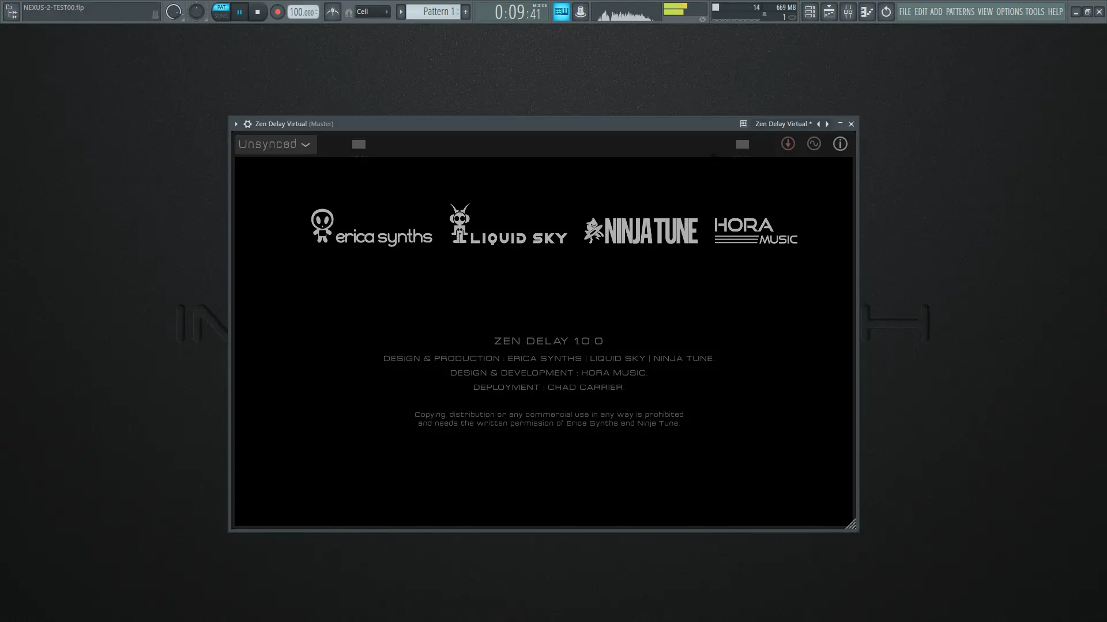
Task: Pause playback with the pause button
Action: (239, 12)
